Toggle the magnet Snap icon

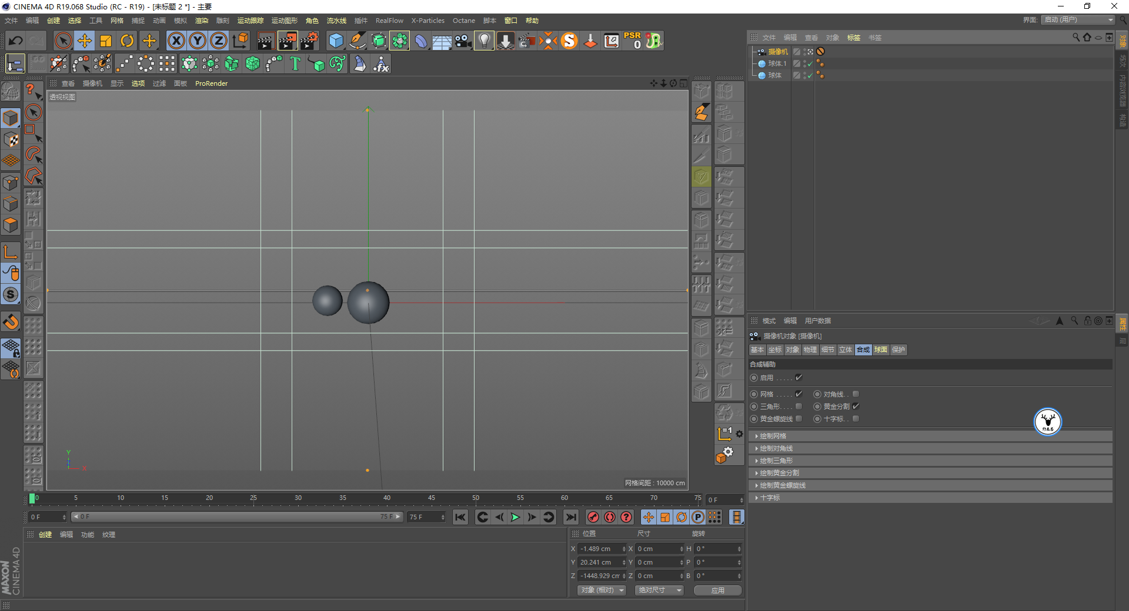click(11, 321)
